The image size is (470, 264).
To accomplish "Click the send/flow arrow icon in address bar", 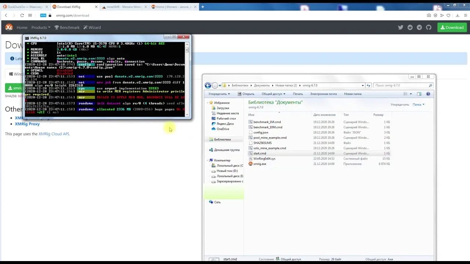I will pos(442,15).
